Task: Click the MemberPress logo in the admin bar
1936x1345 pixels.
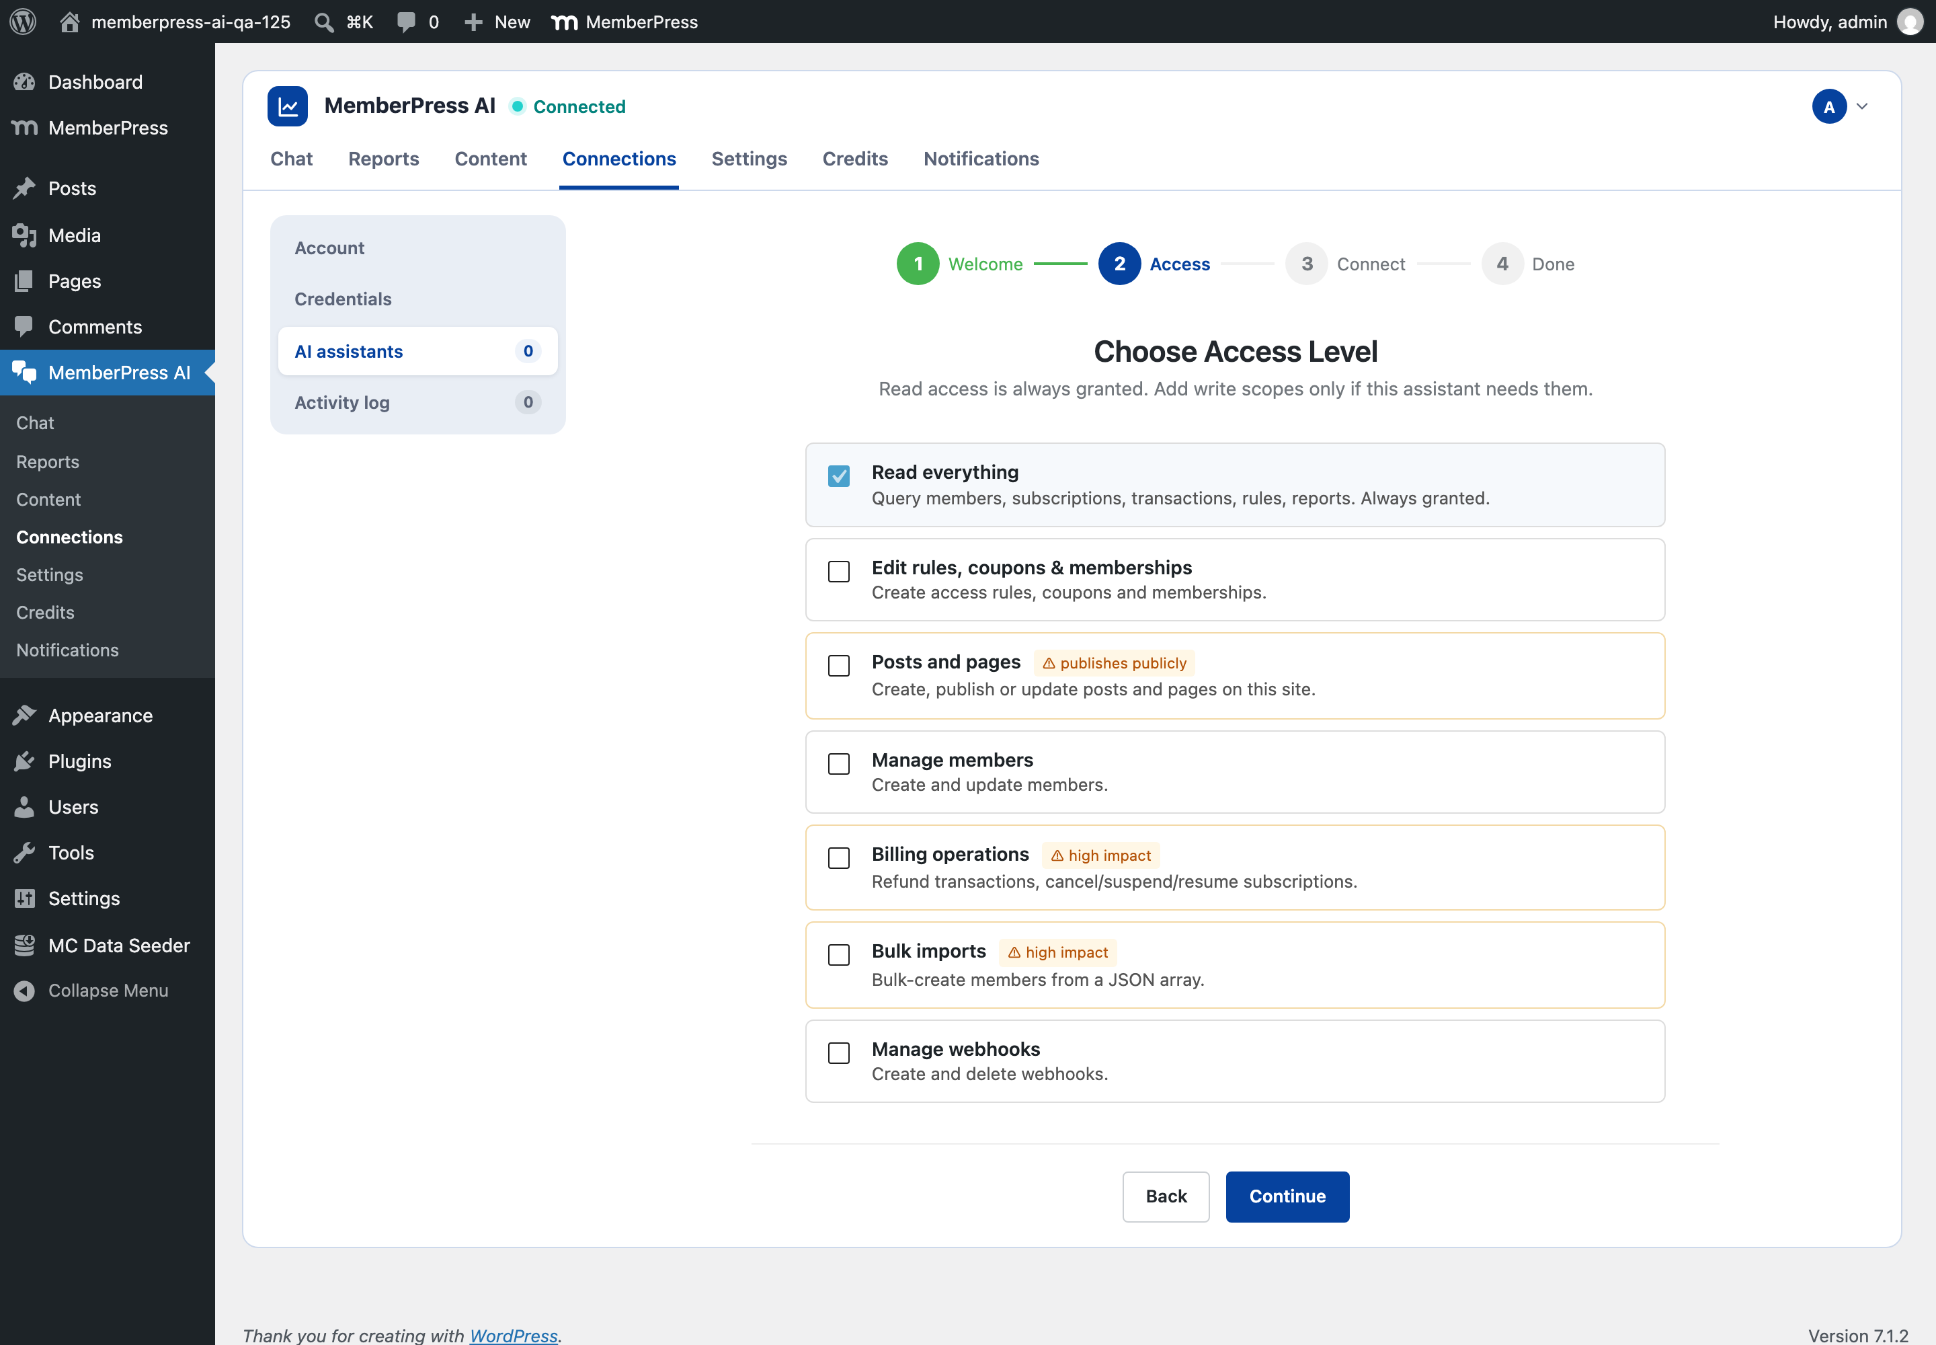Action: 565,22
